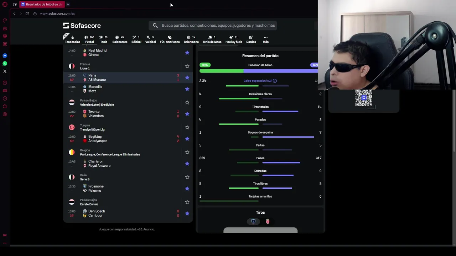The image size is (456, 256).
Task: Switch to the Baloncesto tab
Action: tap(120, 39)
